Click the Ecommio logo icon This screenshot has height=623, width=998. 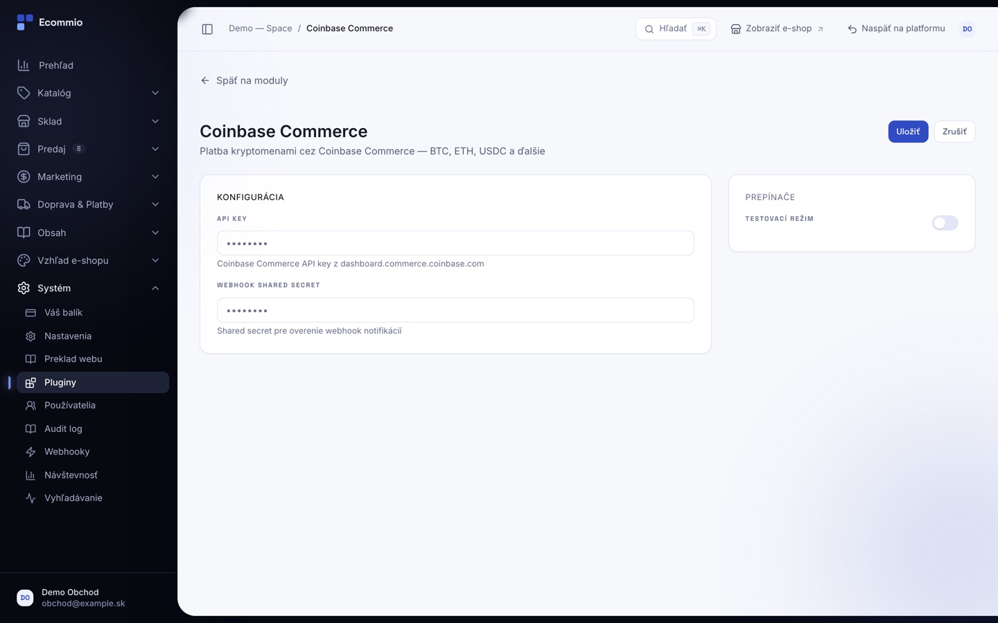tap(25, 22)
